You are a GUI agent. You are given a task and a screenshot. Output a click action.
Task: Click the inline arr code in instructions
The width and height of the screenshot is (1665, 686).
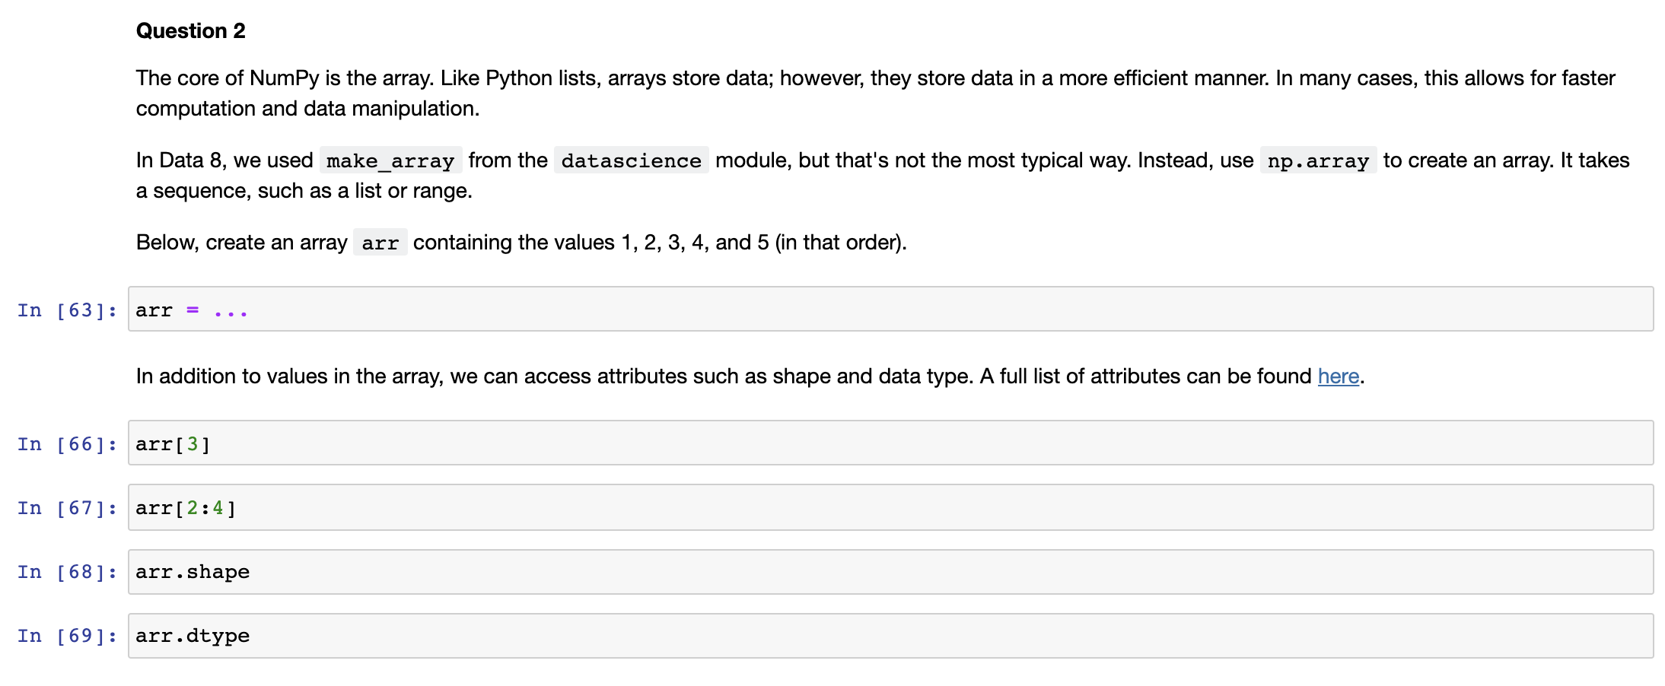(380, 243)
